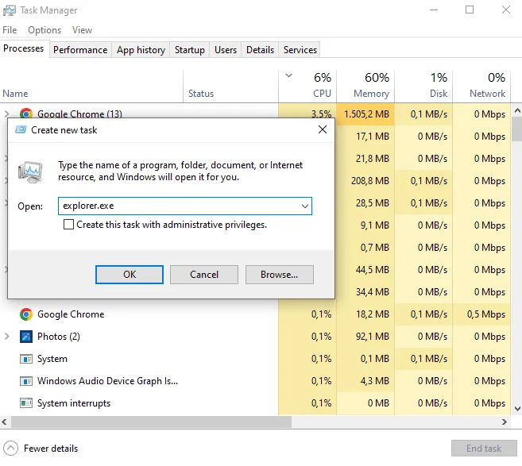This screenshot has width=522, height=466.
Task: Close the Create new task dialog
Action: 323,129
